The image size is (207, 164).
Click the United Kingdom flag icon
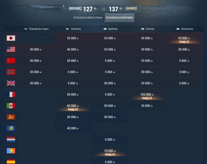[x=11, y=83]
